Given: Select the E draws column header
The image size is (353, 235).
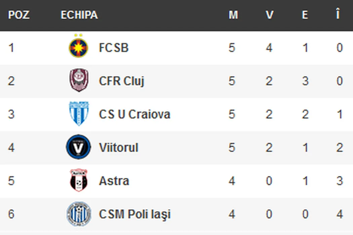Looking at the screenshot, I should click(305, 15).
